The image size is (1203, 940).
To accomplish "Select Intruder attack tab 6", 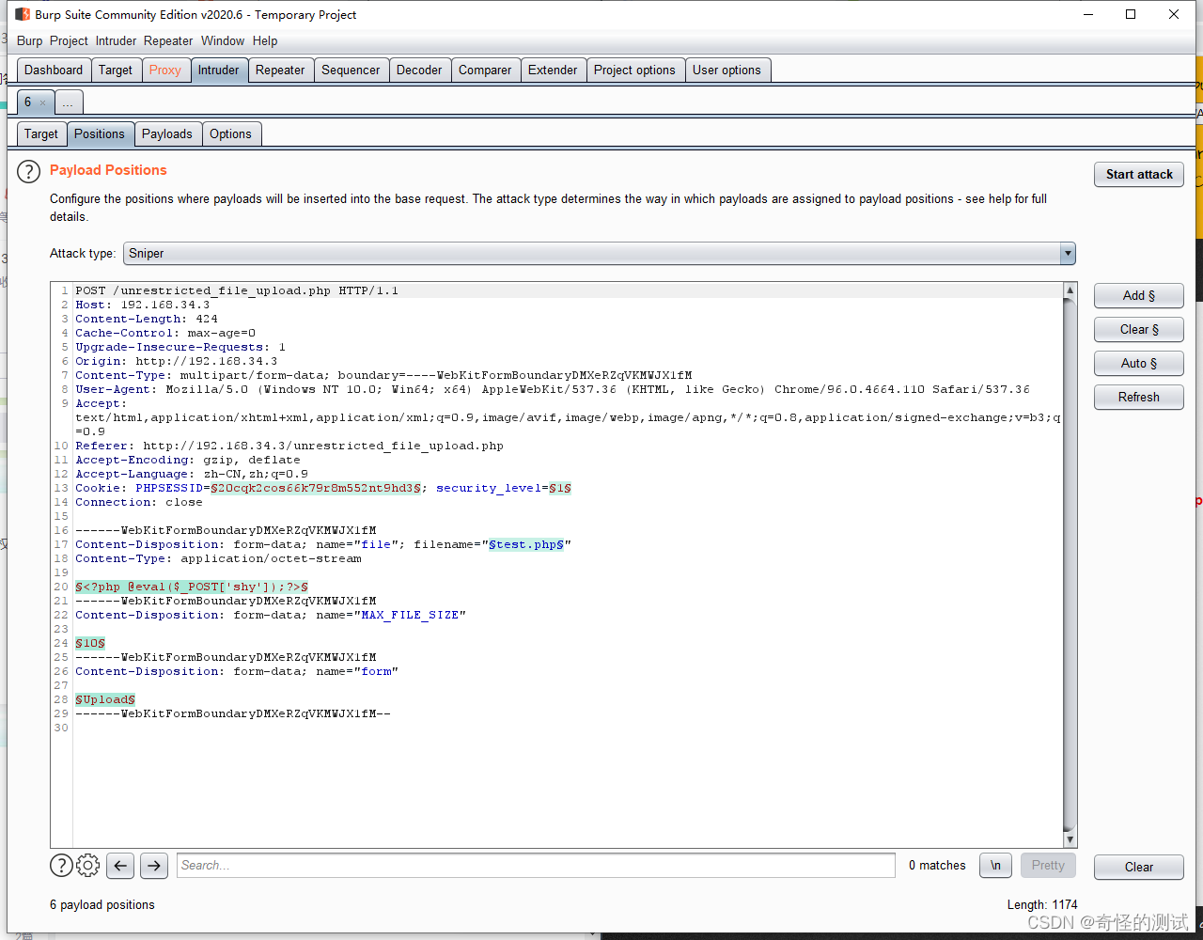I will point(28,102).
